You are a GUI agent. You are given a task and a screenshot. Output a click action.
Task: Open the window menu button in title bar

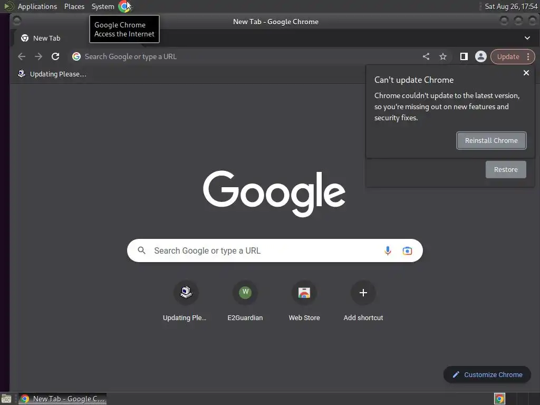coord(16,21)
